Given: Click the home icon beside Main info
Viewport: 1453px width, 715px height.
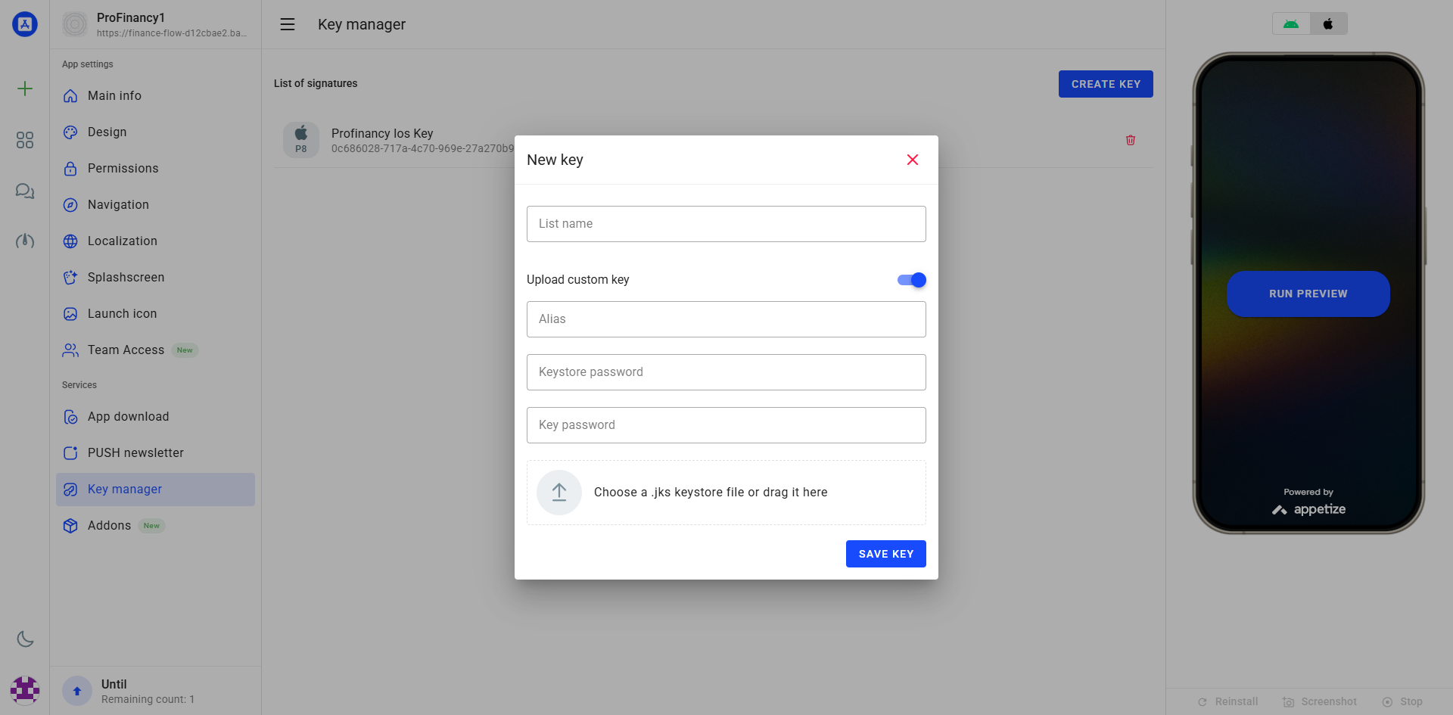Looking at the screenshot, I should click(70, 95).
